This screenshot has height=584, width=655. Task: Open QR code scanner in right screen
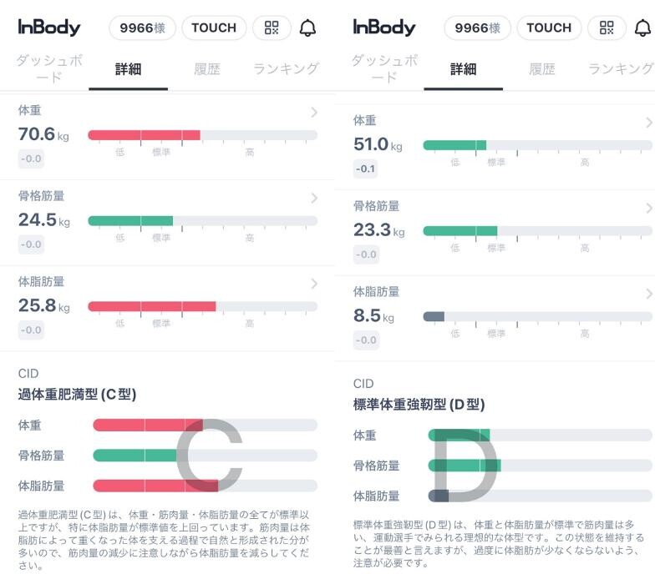[x=607, y=28]
